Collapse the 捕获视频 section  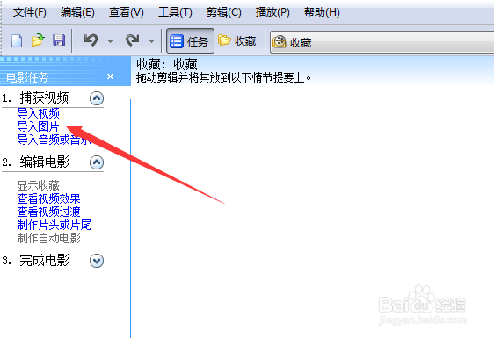click(x=97, y=98)
